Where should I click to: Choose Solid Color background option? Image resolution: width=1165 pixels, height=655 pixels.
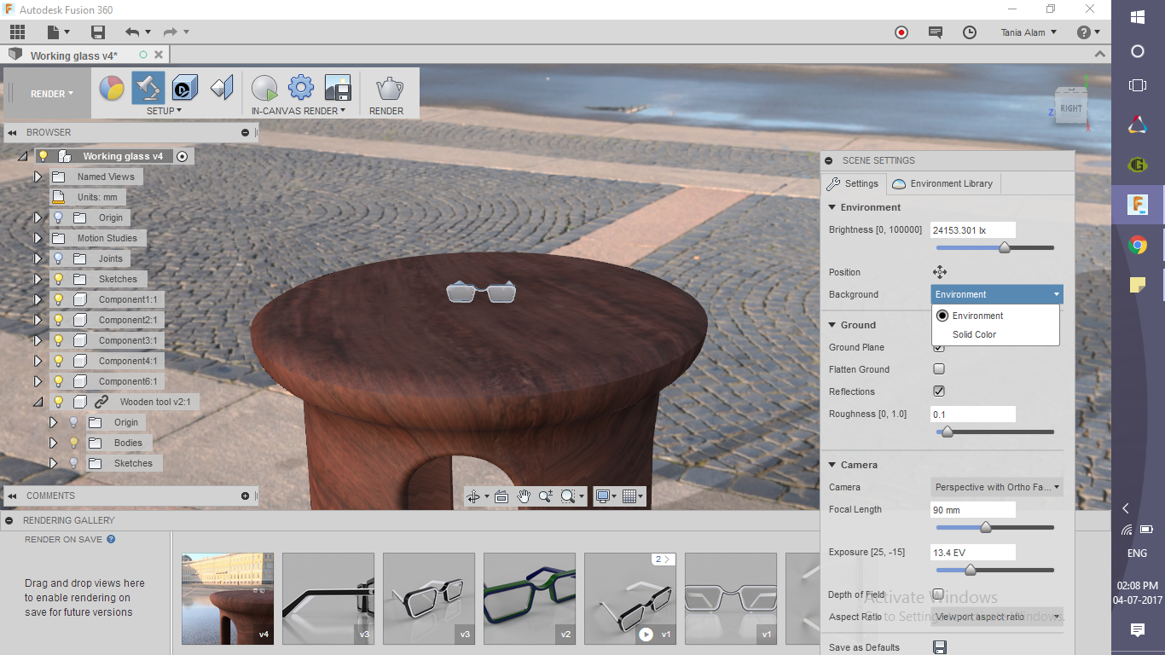[x=974, y=334]
